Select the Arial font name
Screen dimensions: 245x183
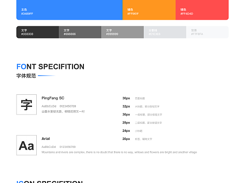(x=46, y=139)
